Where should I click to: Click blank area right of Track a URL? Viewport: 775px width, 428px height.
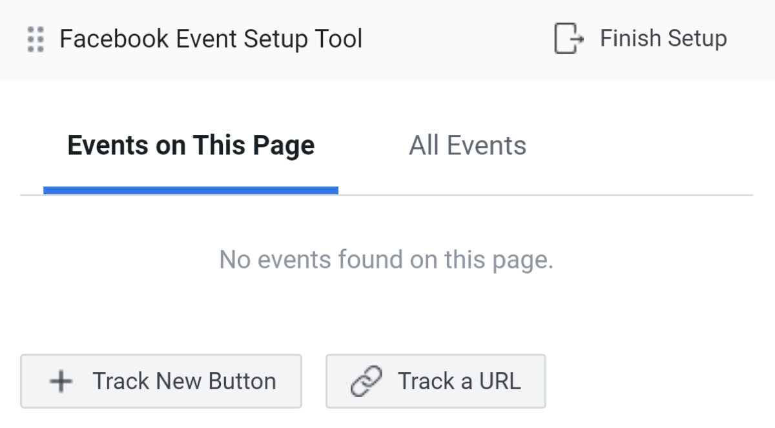click(646, 382)
